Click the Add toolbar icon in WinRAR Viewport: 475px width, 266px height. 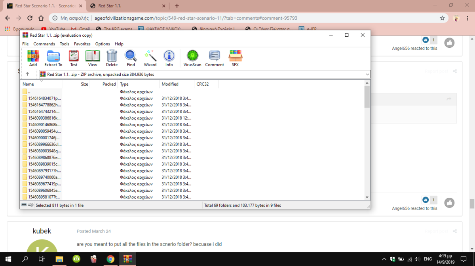pos(33,58)
